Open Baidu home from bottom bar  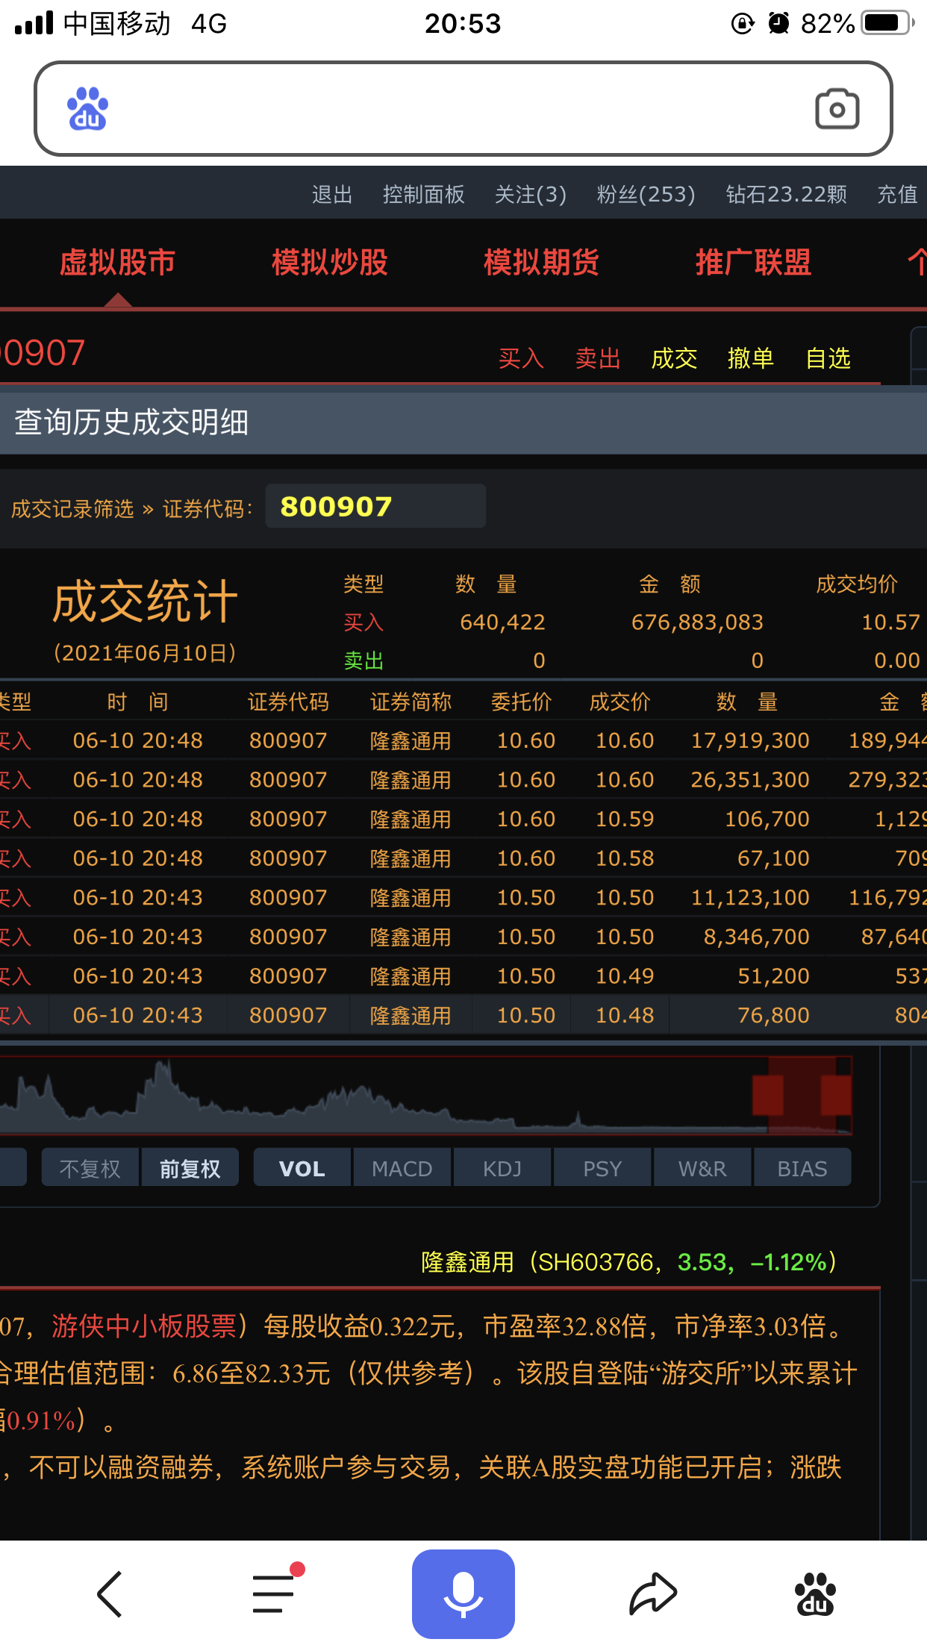[x=816, y=1594]
